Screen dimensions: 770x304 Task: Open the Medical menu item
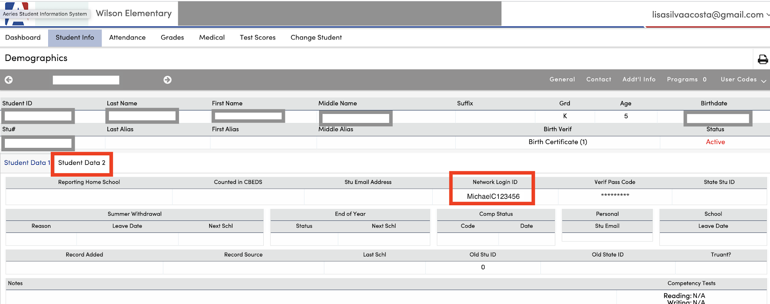pos(212,37)
